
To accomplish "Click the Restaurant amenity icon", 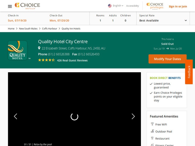I will (152, 138).
